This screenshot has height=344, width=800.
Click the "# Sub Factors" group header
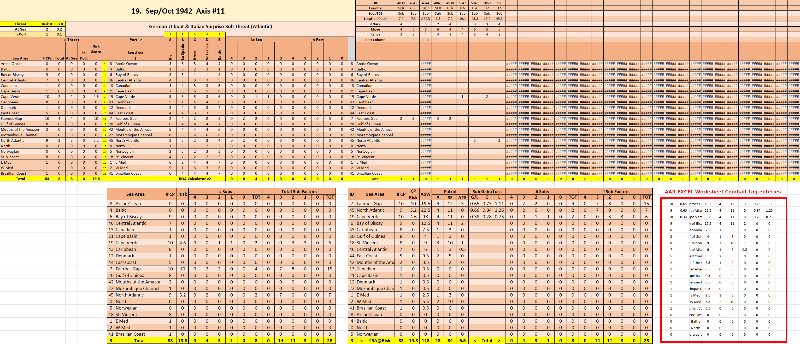(616, 192)
